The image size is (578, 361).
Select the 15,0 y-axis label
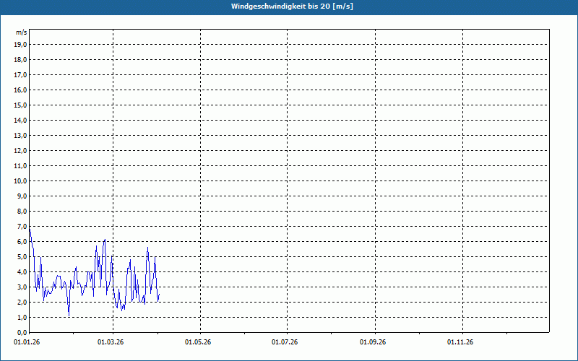tap(21, 105)
